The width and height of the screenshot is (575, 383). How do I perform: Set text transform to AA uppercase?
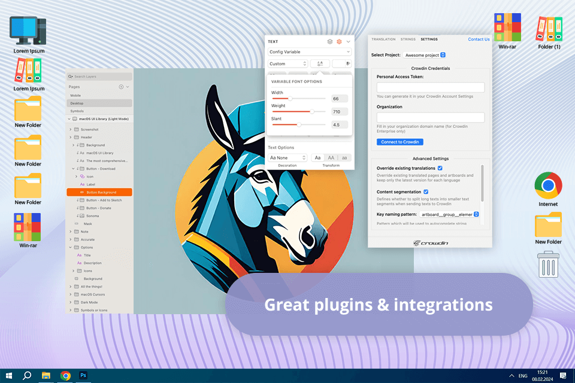[331, 157]
